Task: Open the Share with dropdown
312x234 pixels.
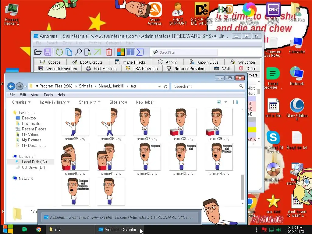Action: point(90,102)
